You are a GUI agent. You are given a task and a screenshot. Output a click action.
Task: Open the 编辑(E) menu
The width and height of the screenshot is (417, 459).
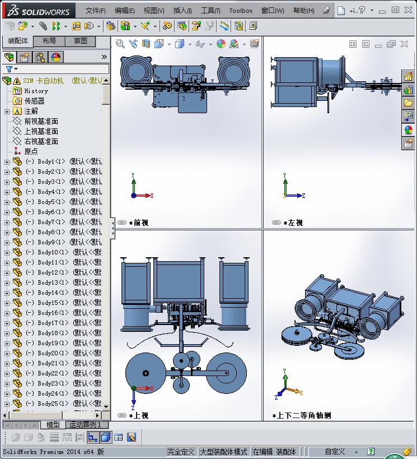125,11
